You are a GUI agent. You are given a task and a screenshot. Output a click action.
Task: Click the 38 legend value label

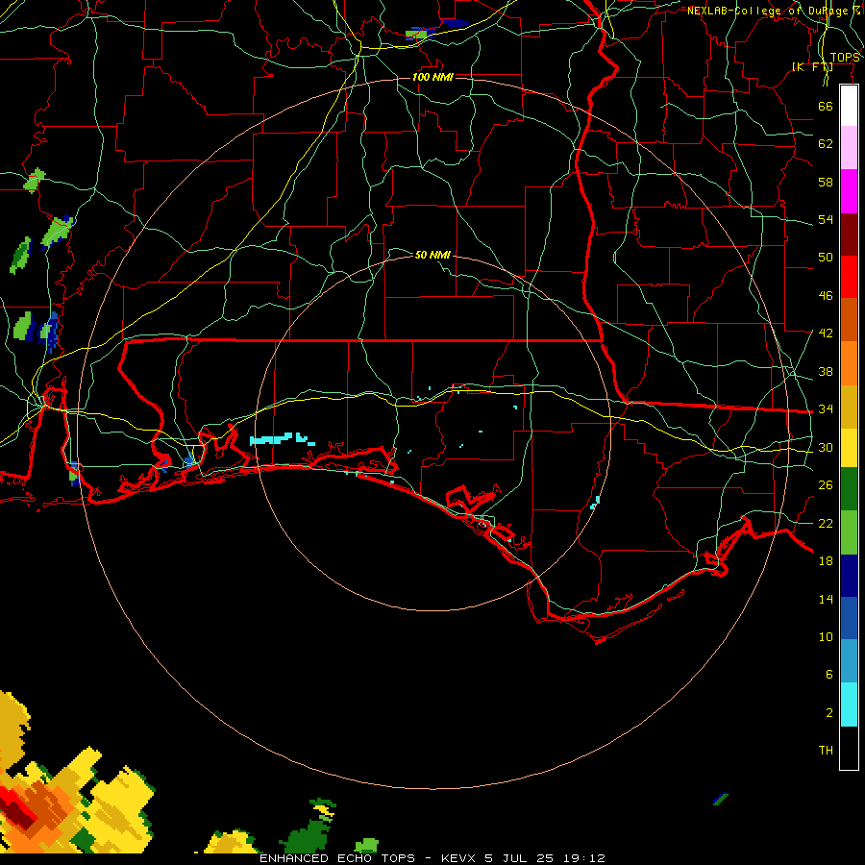826,372
